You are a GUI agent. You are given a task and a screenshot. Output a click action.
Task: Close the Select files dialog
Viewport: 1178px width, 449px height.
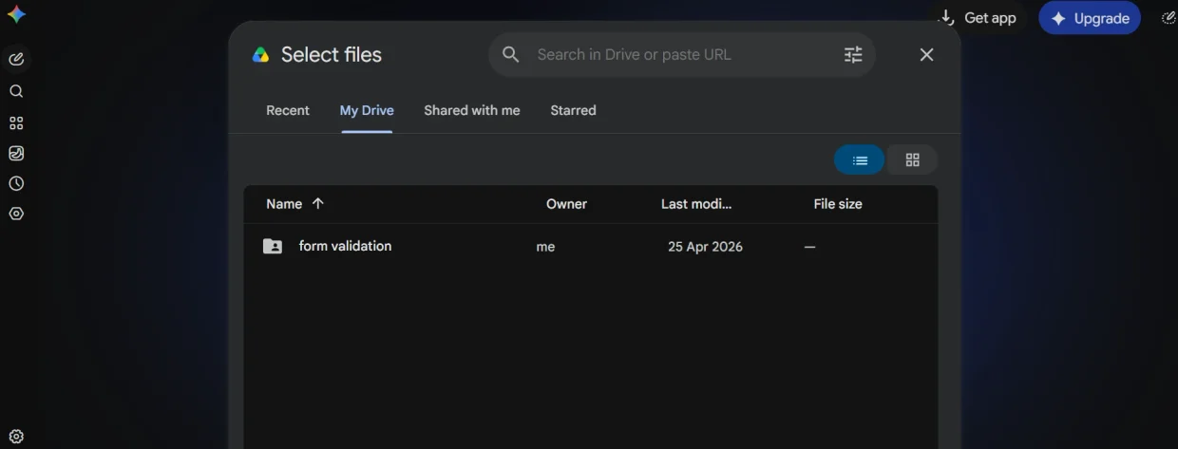coord(927,55)
